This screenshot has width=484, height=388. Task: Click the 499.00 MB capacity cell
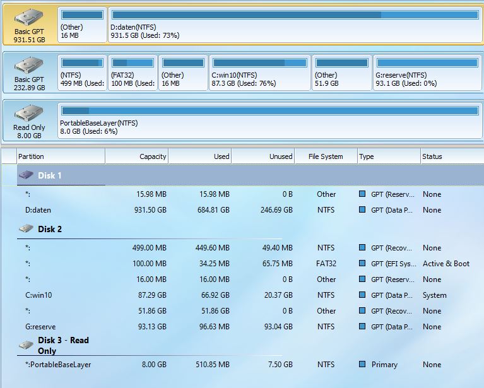tap(150, 248)
